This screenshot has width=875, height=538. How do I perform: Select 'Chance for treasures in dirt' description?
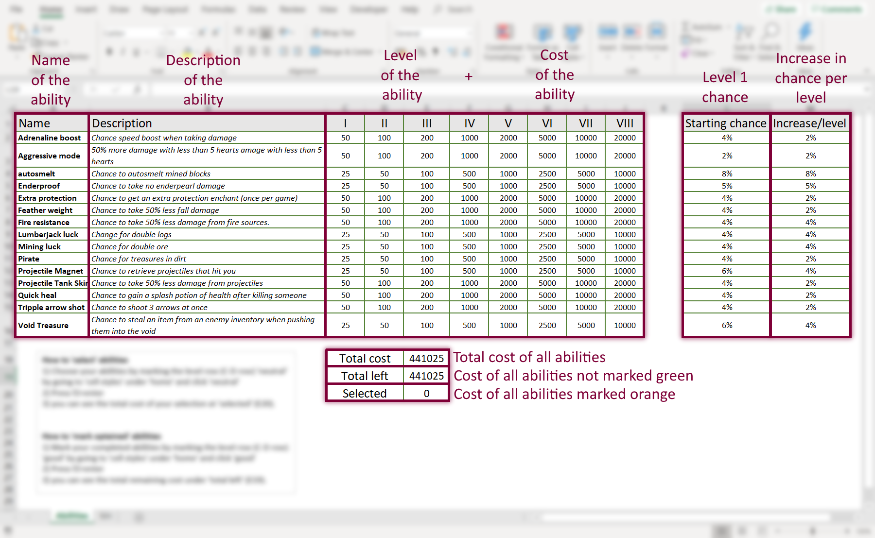207,259
